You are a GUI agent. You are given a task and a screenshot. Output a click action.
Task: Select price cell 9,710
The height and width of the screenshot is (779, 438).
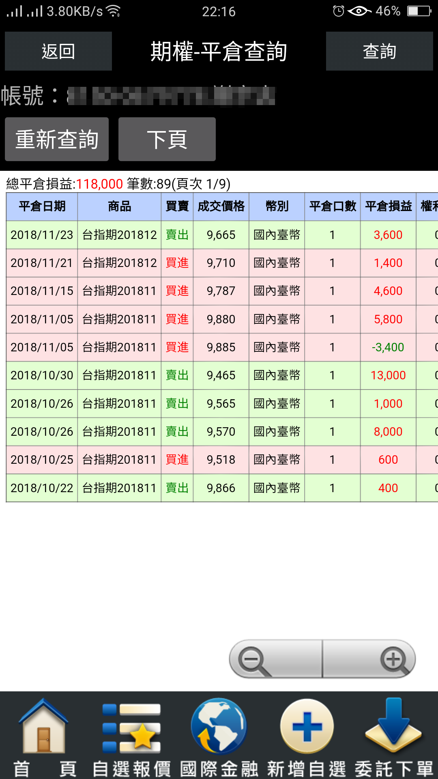(221, 263)
